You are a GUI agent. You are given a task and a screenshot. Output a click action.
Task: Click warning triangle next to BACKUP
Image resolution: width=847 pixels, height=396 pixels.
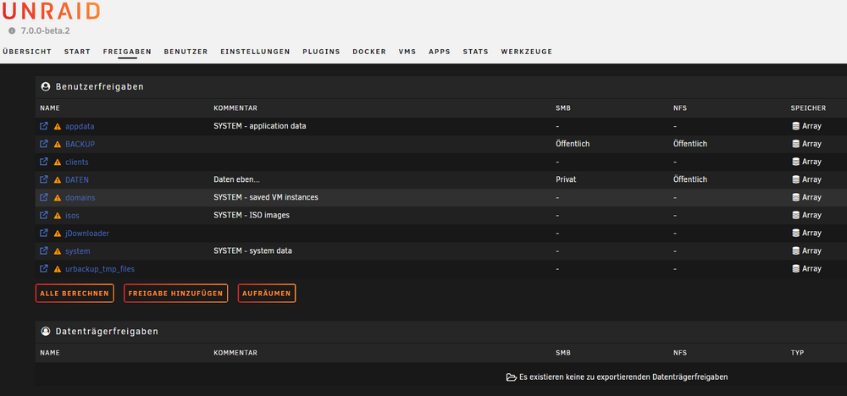[x=58, y=144]
